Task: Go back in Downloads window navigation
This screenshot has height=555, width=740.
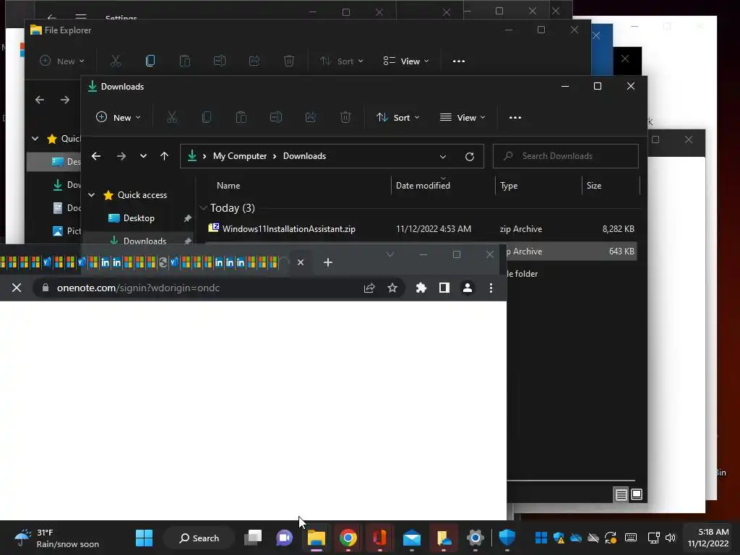Action: (x=96, y=156)
